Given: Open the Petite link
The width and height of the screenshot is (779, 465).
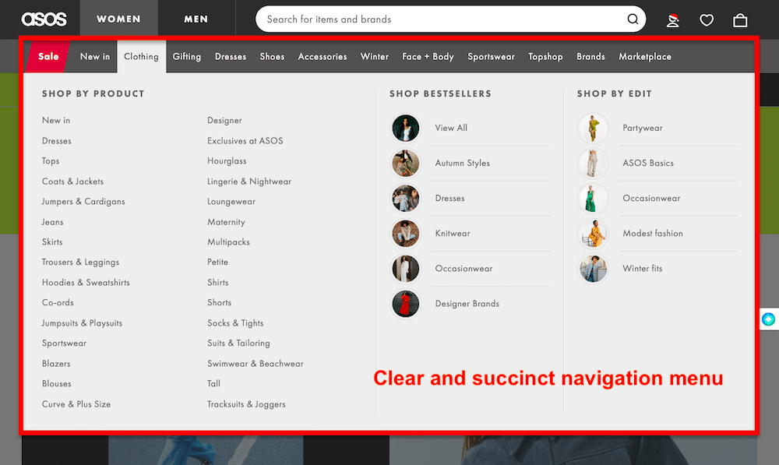Looking at the screenshot, I should [217, 262].
